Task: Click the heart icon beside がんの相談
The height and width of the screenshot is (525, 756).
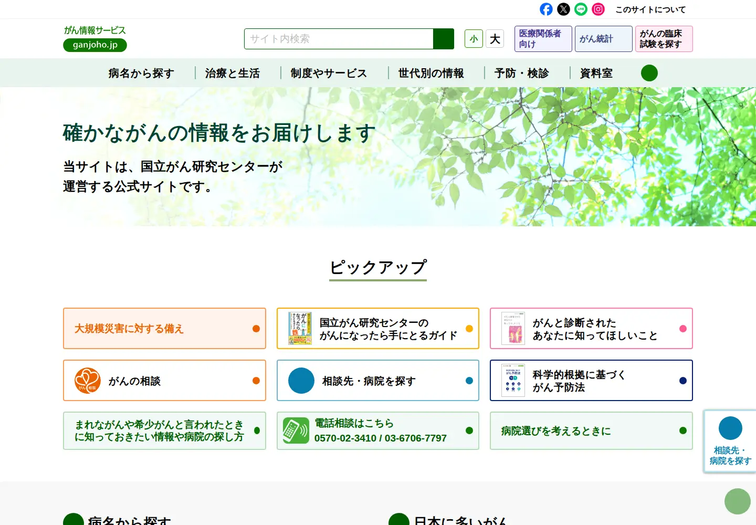Action: [88, 381]
